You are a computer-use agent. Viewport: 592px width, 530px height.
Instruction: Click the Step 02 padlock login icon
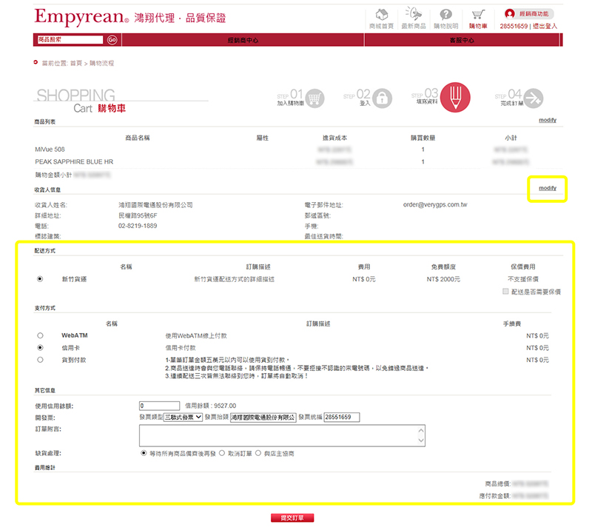click(382, 99)
